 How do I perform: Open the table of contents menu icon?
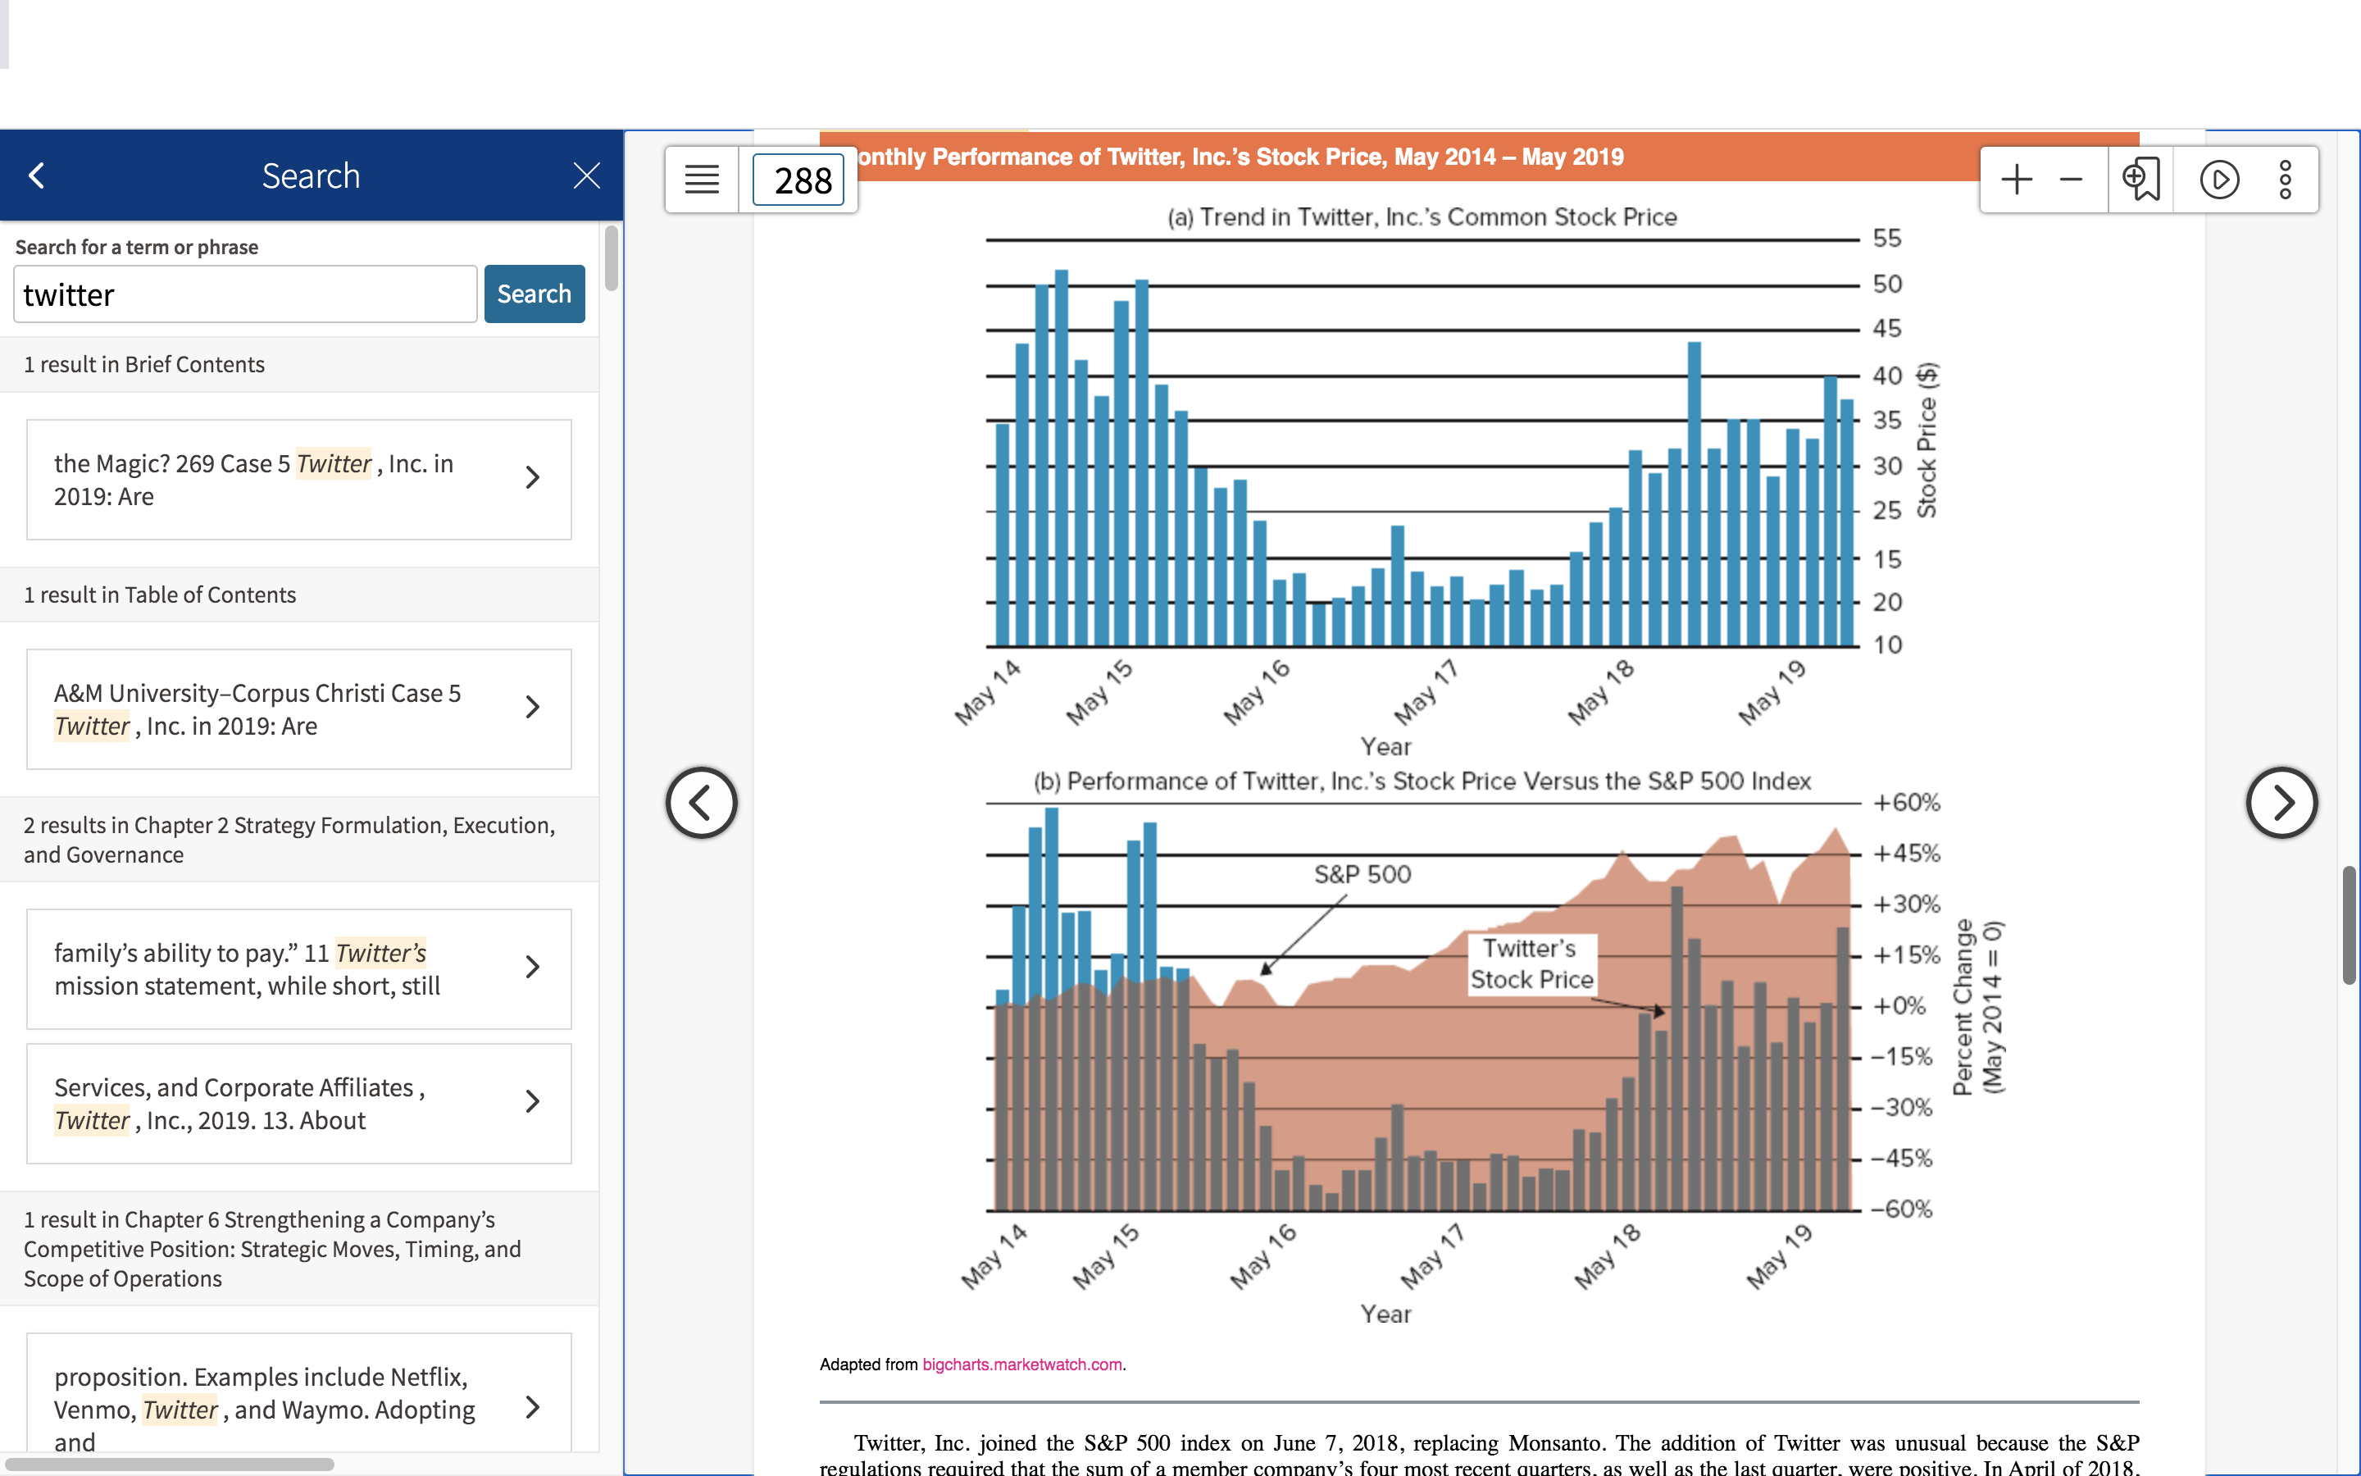tap(702, 180)
